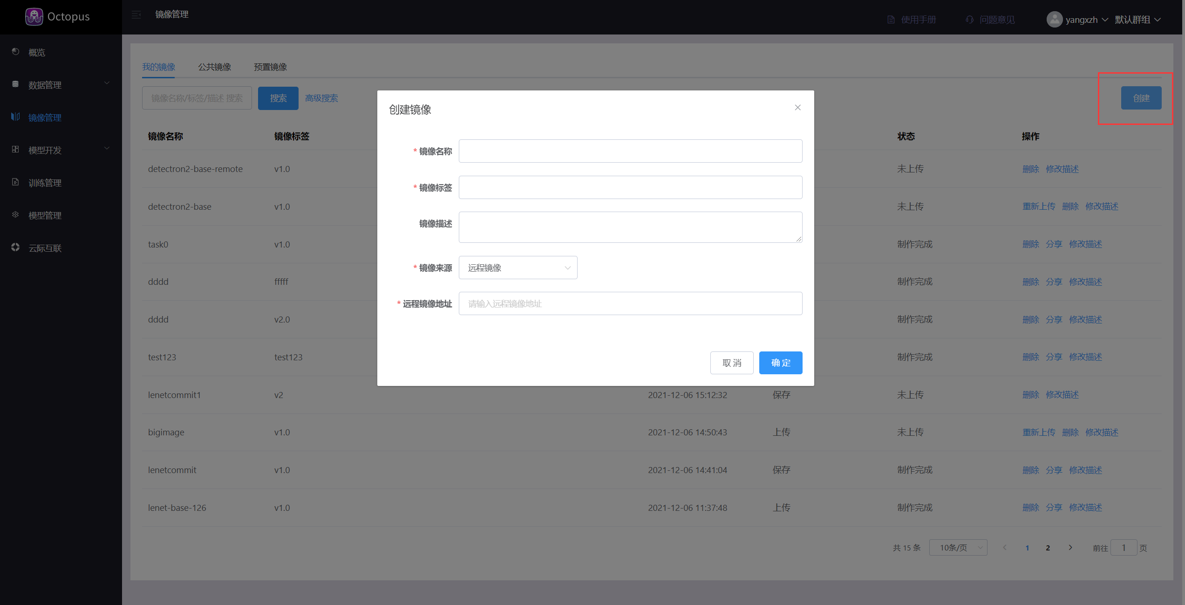The image size is (1185, 605).
Task: Click the data management (数据管理) database icon
Action: point(15,84)
